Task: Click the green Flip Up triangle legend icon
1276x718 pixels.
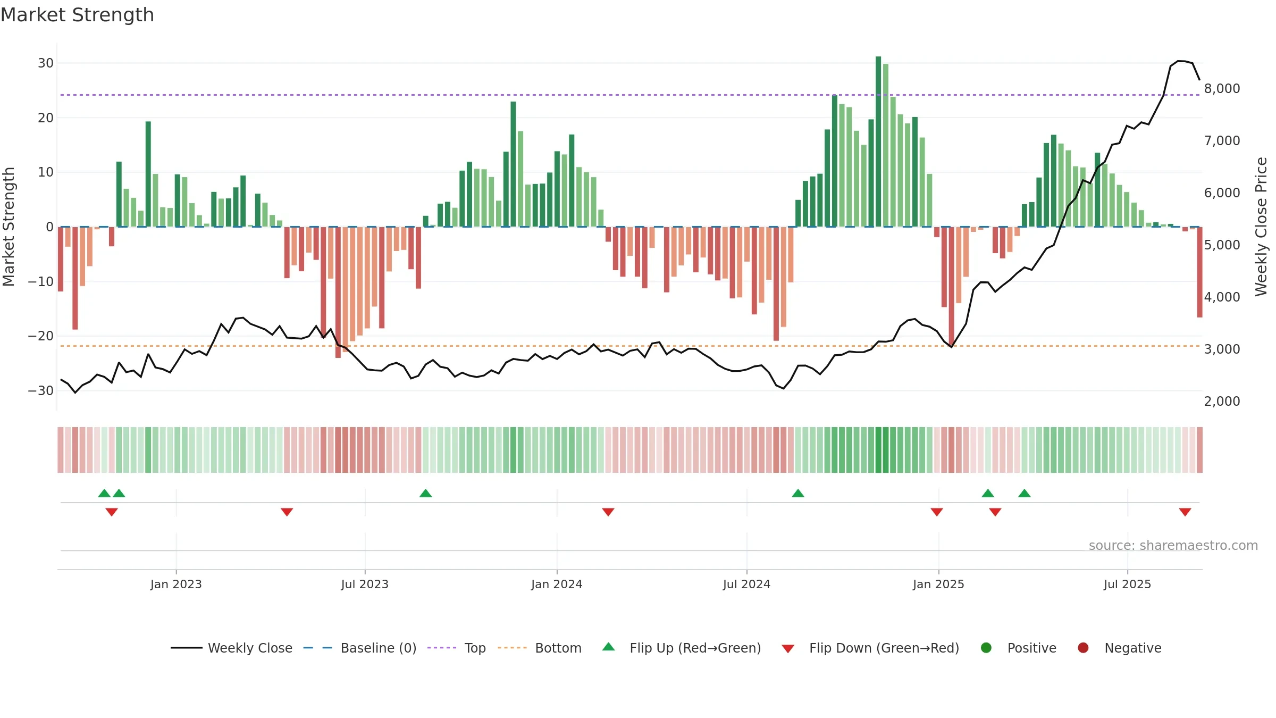Action: (609, 647)
